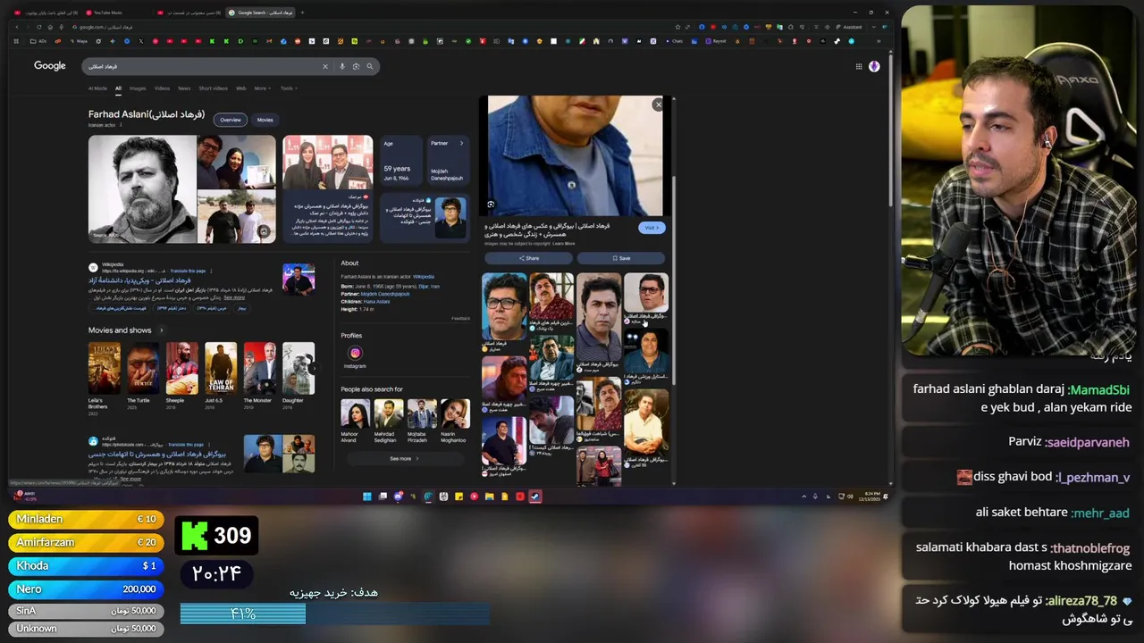Save the previewed image
This screenshot has width=1144, height=643.
point(621,258)
